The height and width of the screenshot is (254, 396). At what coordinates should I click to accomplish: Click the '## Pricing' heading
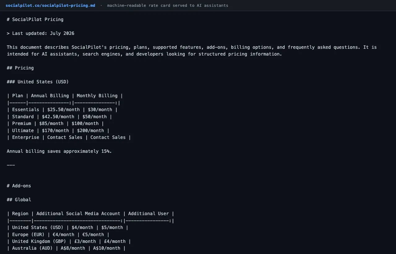20,68
